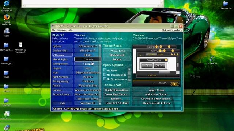Open the Backgrounds section

tap(63, 64)
